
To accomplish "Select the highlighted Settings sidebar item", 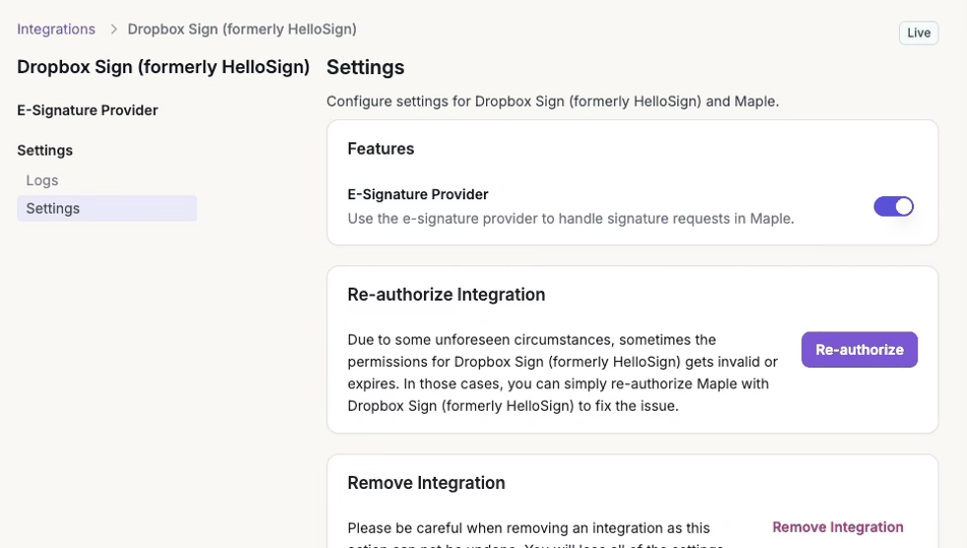I will click(x=53, y=208).
